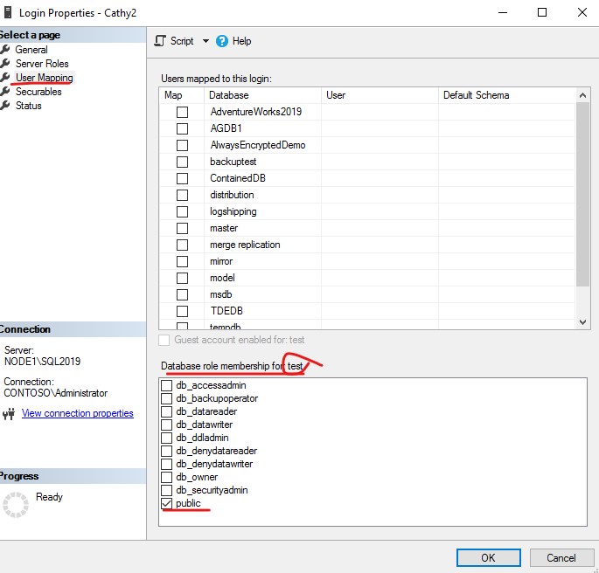
Task: Tick the db_datareader role checkbox
Action: (166, 411)
